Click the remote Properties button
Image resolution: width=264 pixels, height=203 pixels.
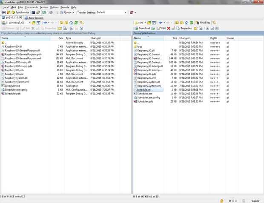point(184,28)
